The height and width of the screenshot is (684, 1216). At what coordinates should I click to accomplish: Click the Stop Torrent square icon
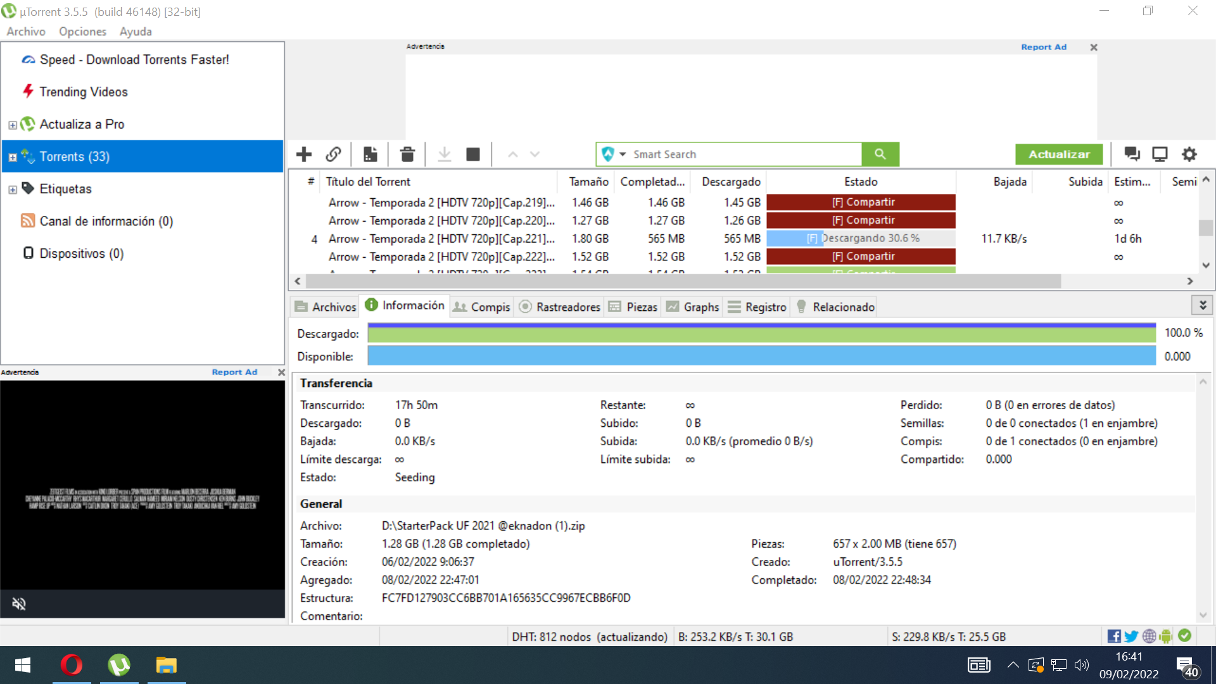click(473, 154)
